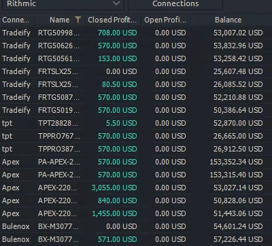This screenshot has height=246, width=272.
Task: Select tpt connection of TPT28828 row
Action: (7, 123)
